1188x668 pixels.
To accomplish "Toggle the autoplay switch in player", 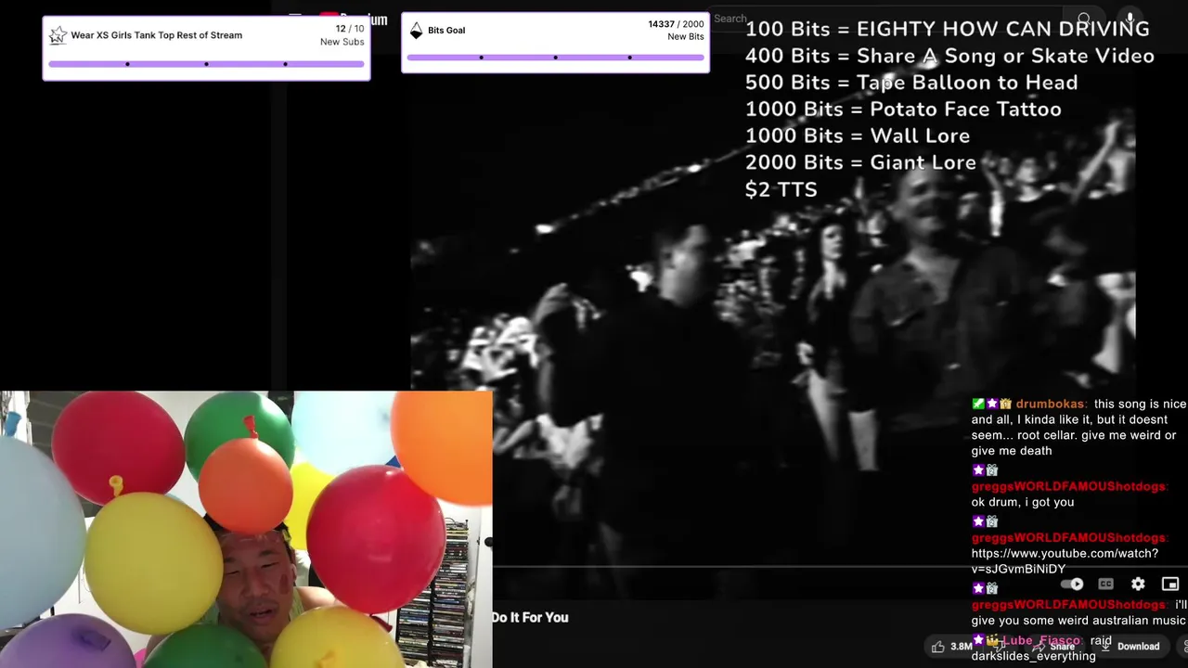I will pyautogui.click(x=1072, y=584).
